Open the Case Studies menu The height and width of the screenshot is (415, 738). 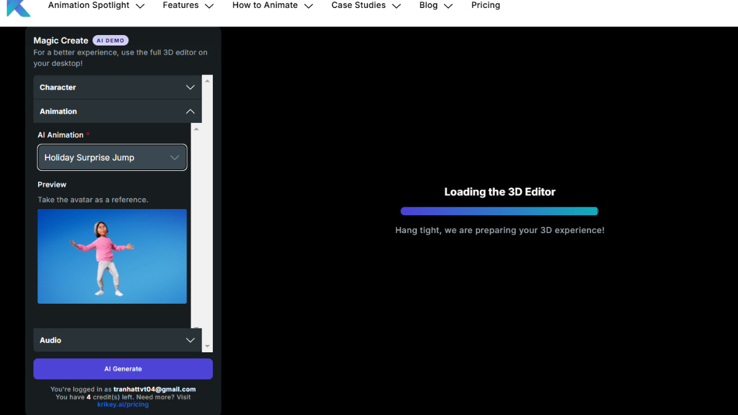click(x=365, y=6)
